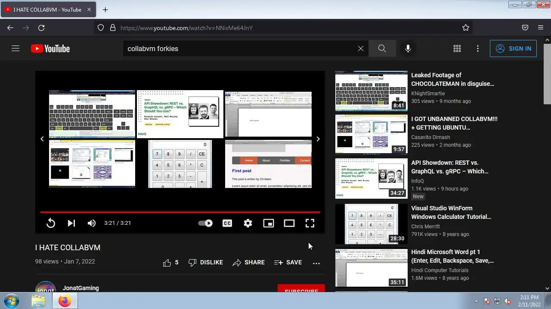This screenshot has height=309, width=551.
Task: Switch to theater mode
Action: (289, 223)
